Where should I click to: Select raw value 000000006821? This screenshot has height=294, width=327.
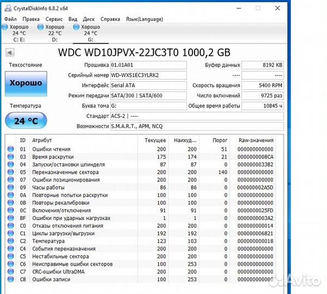pos(255,234)
